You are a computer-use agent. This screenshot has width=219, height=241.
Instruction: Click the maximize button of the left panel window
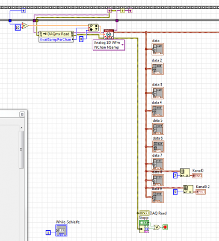point(22,114)
